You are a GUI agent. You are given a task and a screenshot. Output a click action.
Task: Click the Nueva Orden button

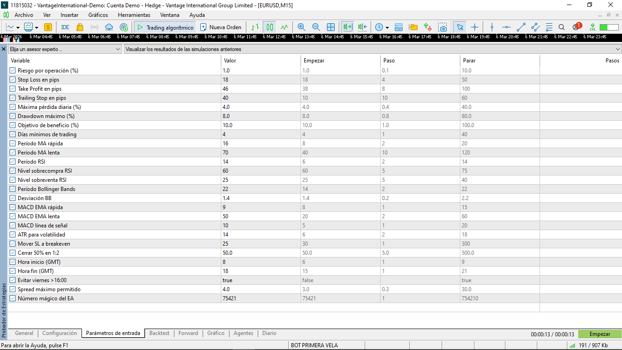[x=221, y=27]
